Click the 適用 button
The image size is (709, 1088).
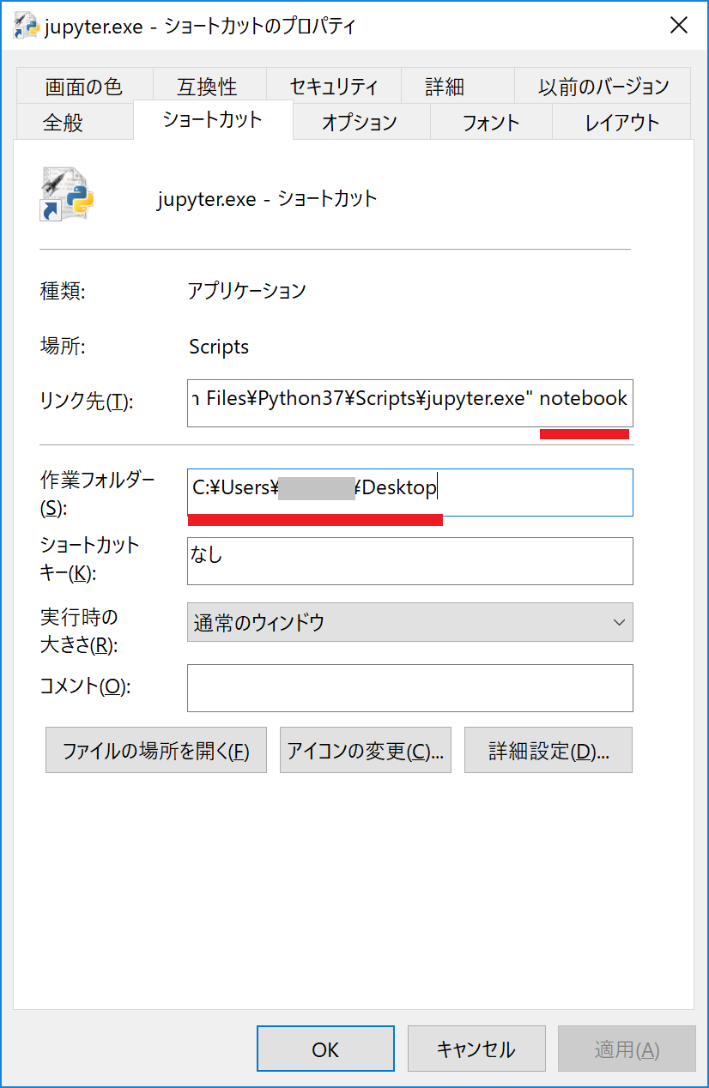pos(627,1049)
